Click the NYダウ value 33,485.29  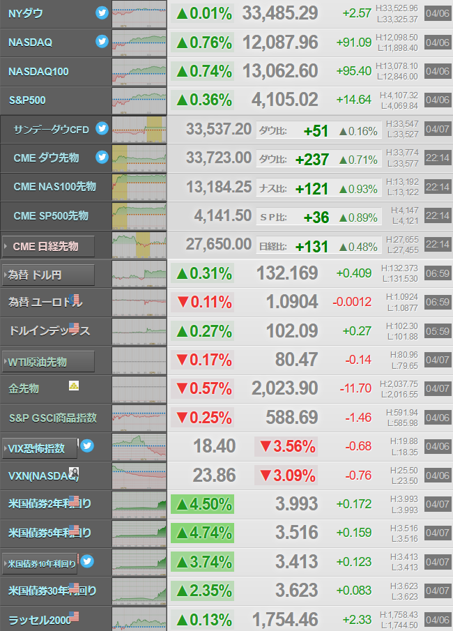[x=280, y=13]
